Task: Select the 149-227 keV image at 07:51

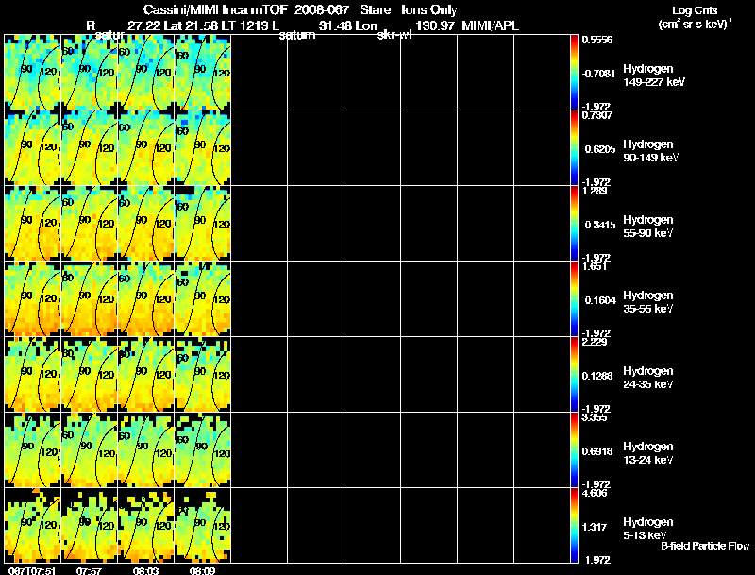Action: tap(33, 73)
